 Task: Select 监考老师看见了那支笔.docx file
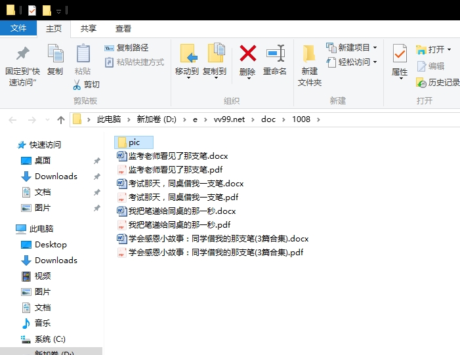[x=172, y=156]
